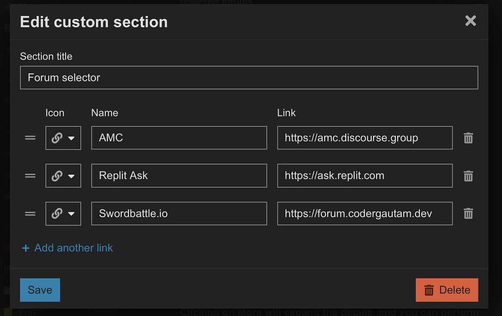Delete the Replit Ask link row
The image size is (502, 316).
[x=468, y=176]
